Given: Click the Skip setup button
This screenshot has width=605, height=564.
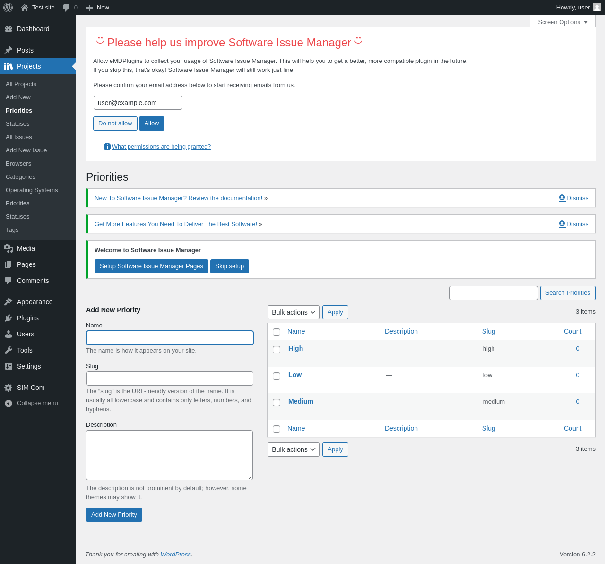Looking at the screenshot, I should 230,266.
